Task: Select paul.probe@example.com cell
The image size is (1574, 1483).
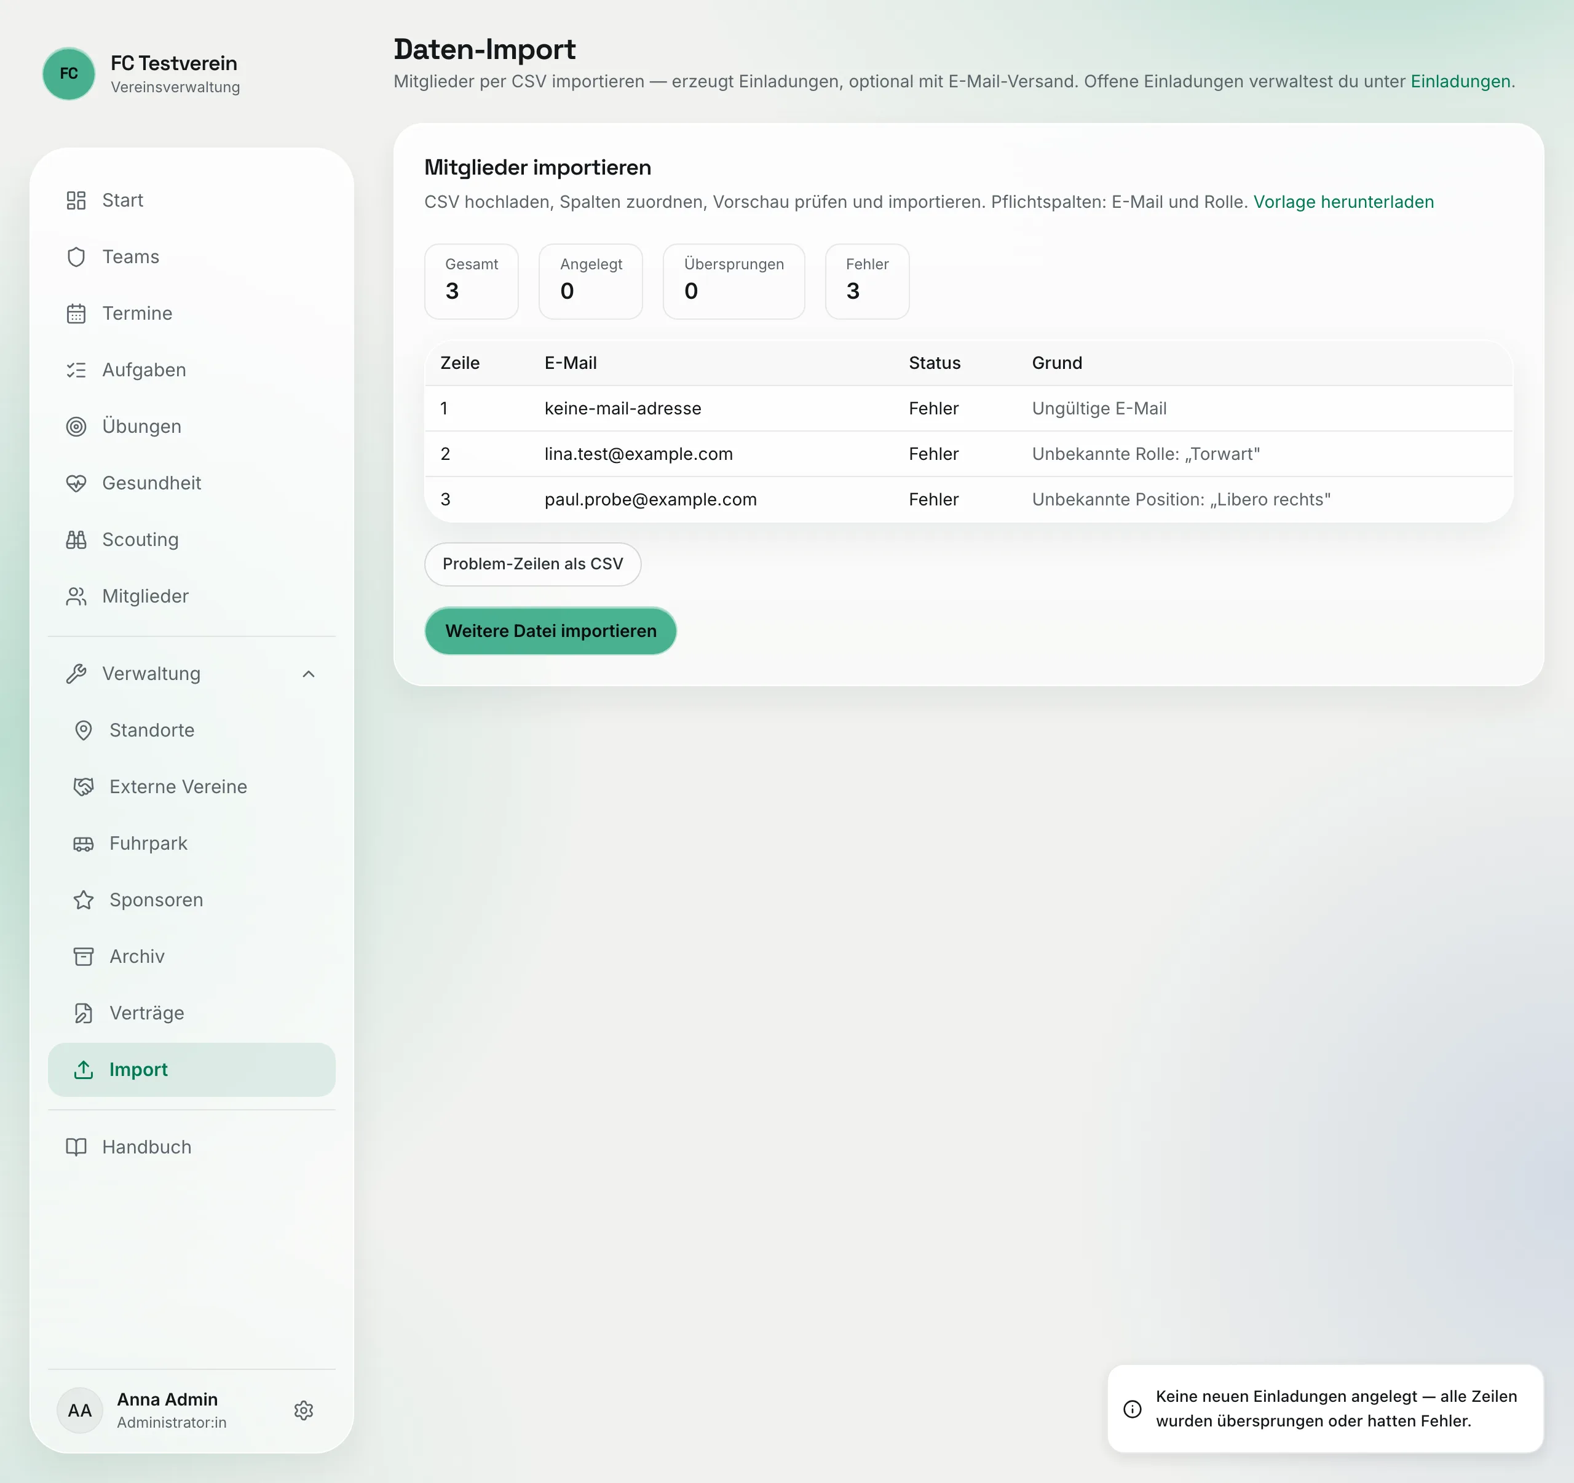Action: point(650,500)
